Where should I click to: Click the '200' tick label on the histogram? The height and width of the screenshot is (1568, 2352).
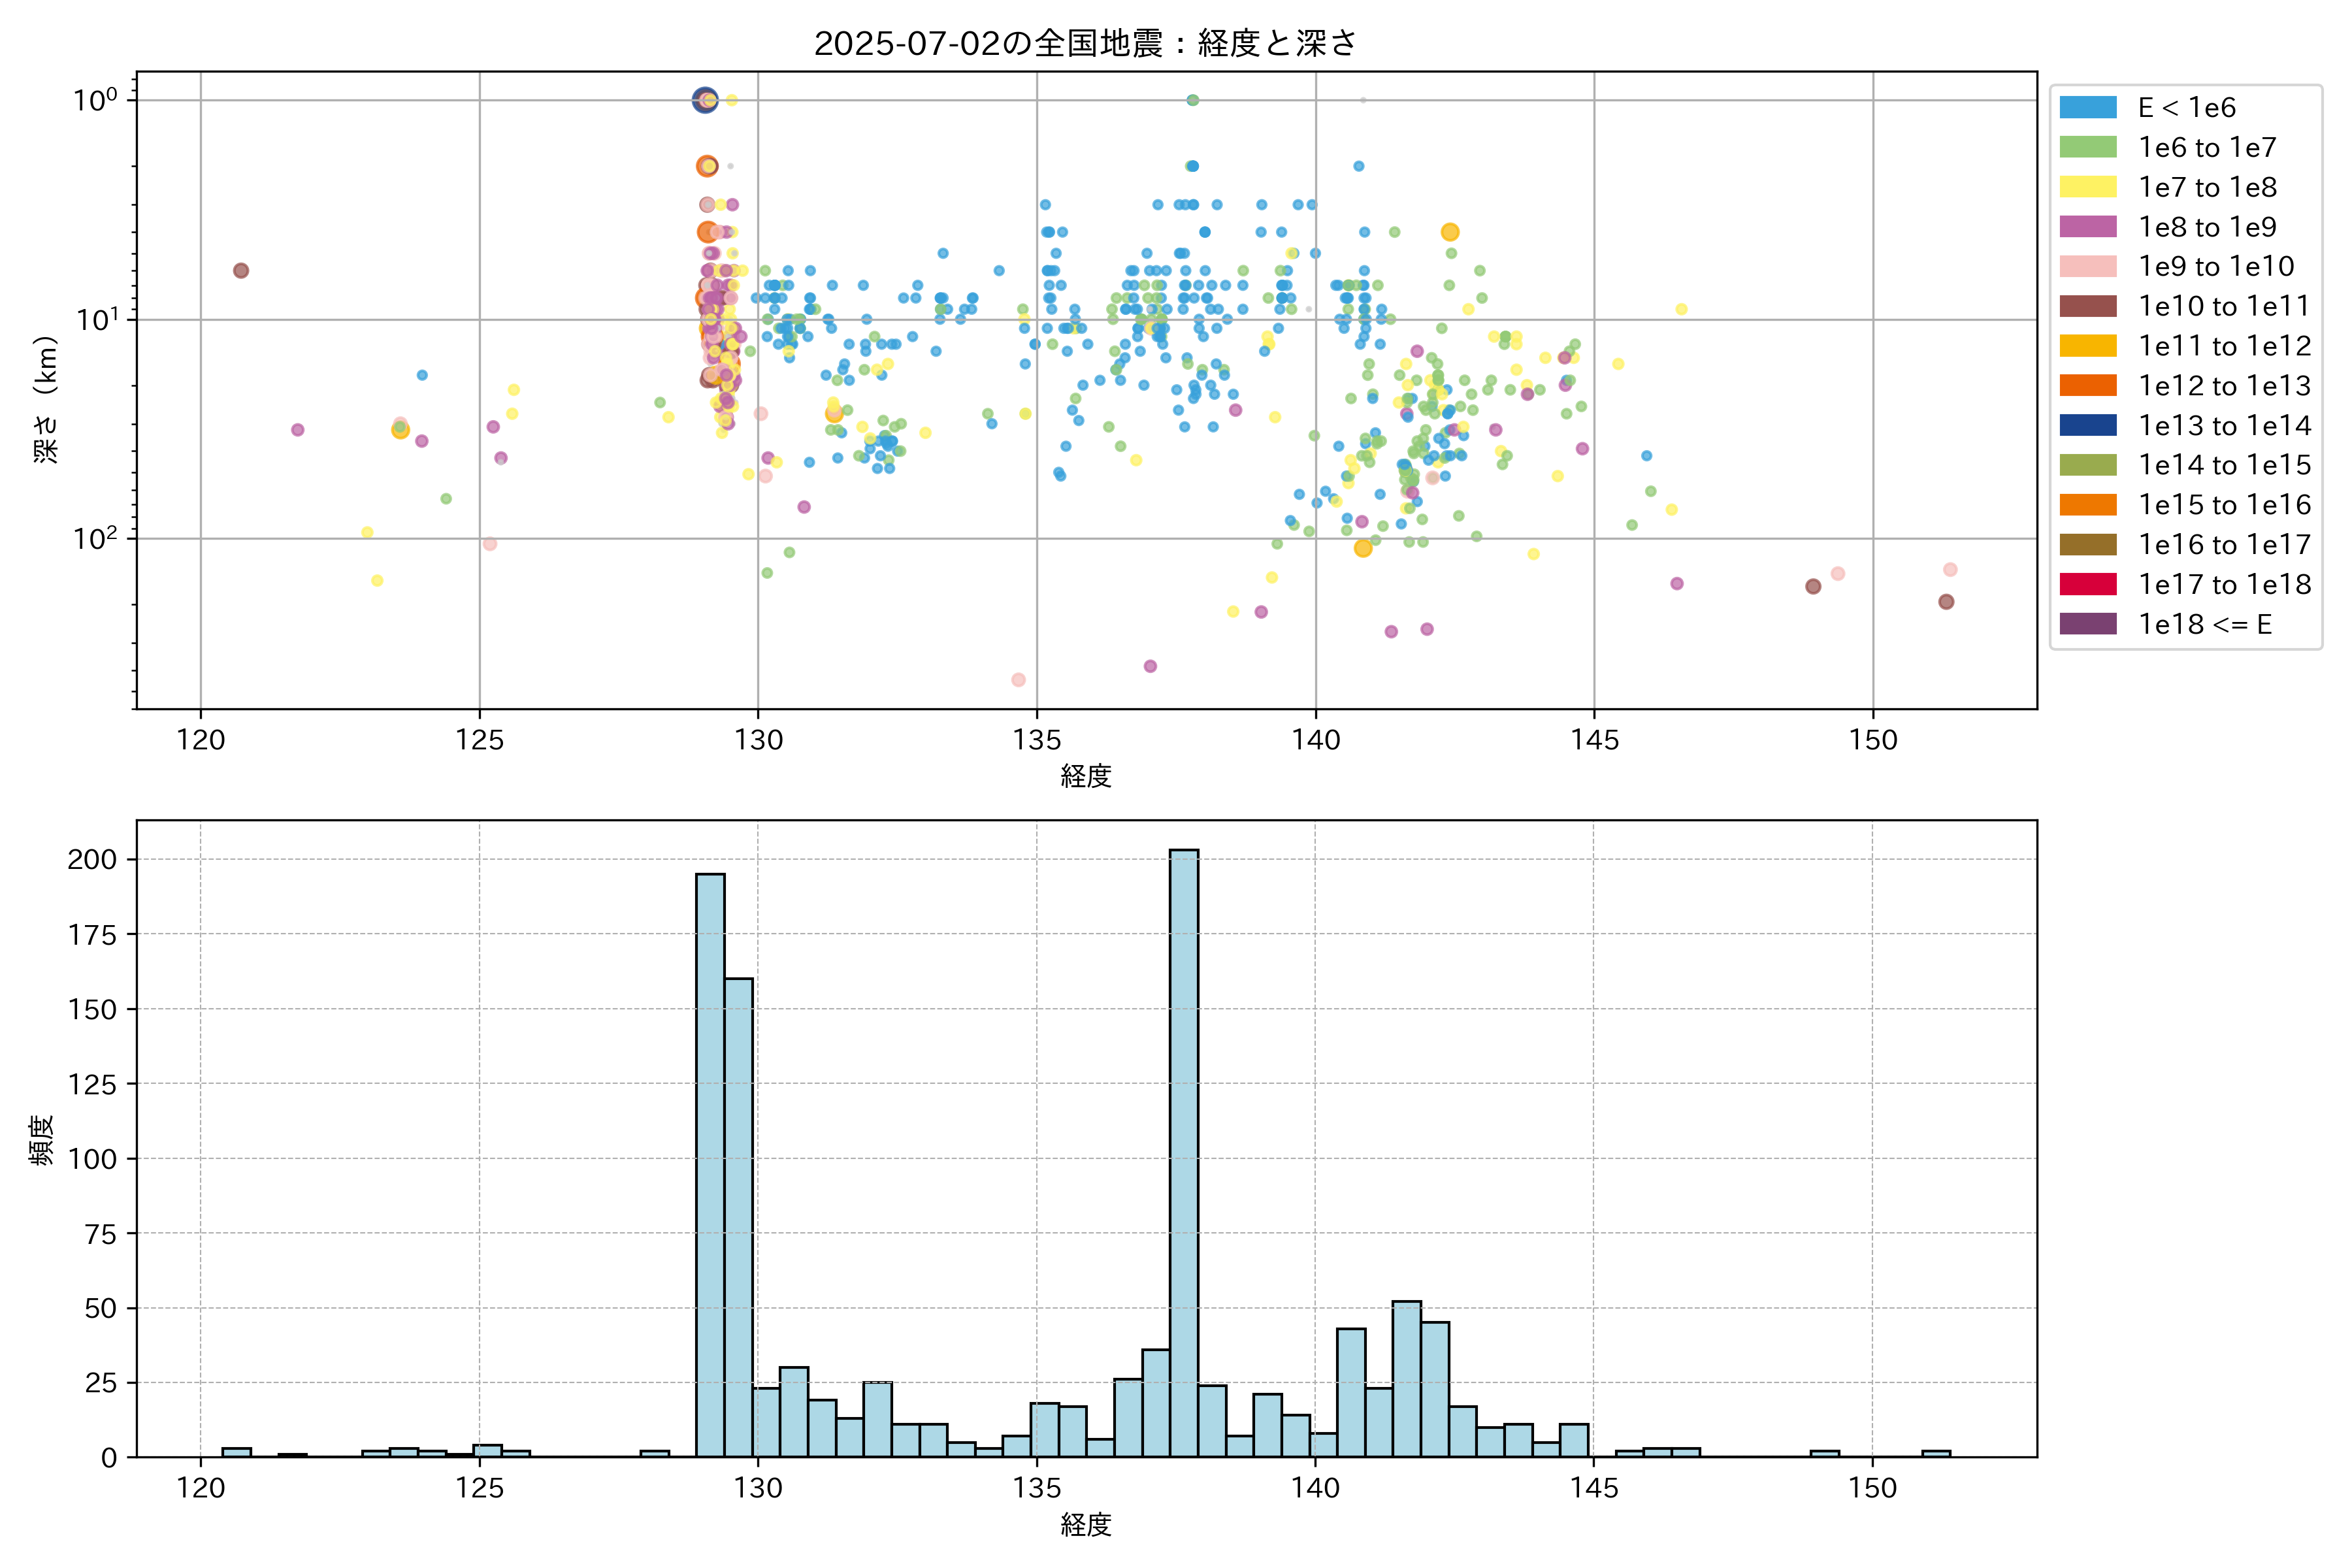(x=92, y=859)
